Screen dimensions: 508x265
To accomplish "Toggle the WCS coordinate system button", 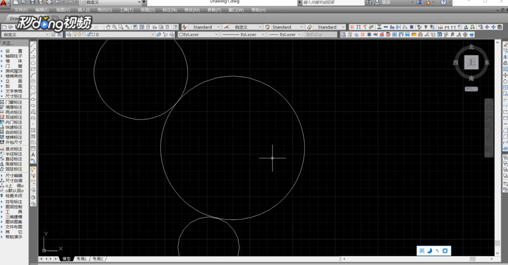I will point(471,89).
